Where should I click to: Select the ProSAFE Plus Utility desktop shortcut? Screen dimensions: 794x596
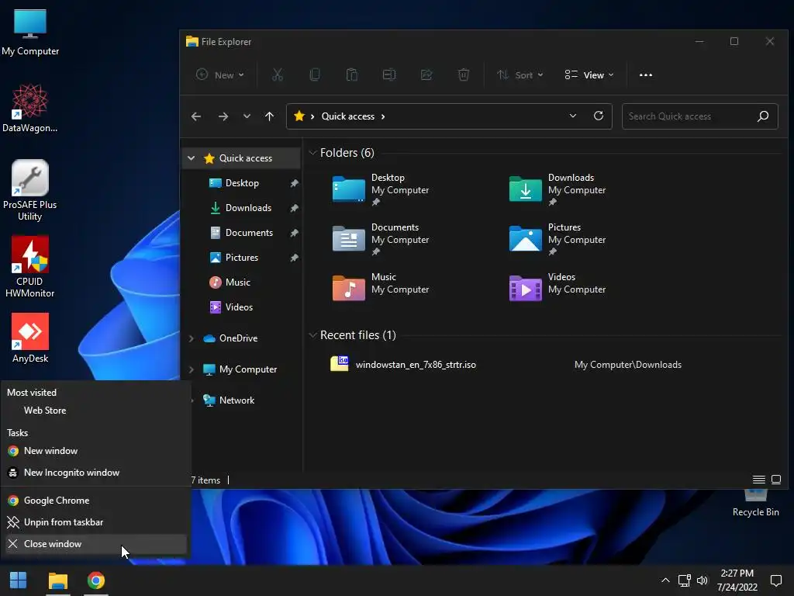30,190
